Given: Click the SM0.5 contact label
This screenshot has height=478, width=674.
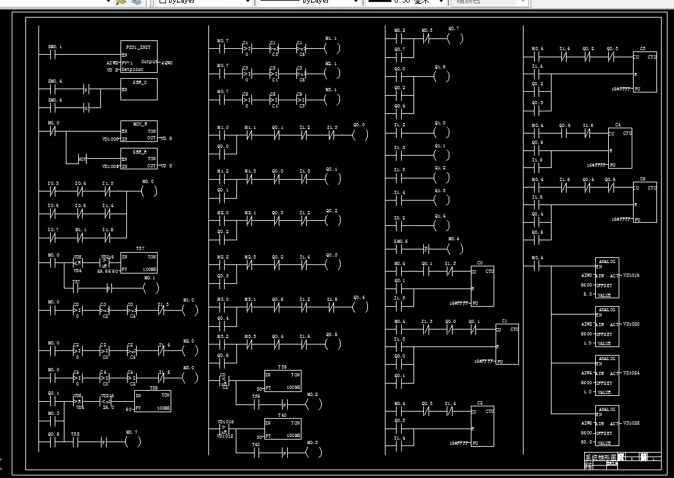Looking at the screenshot, I should (x=400, y=242).
